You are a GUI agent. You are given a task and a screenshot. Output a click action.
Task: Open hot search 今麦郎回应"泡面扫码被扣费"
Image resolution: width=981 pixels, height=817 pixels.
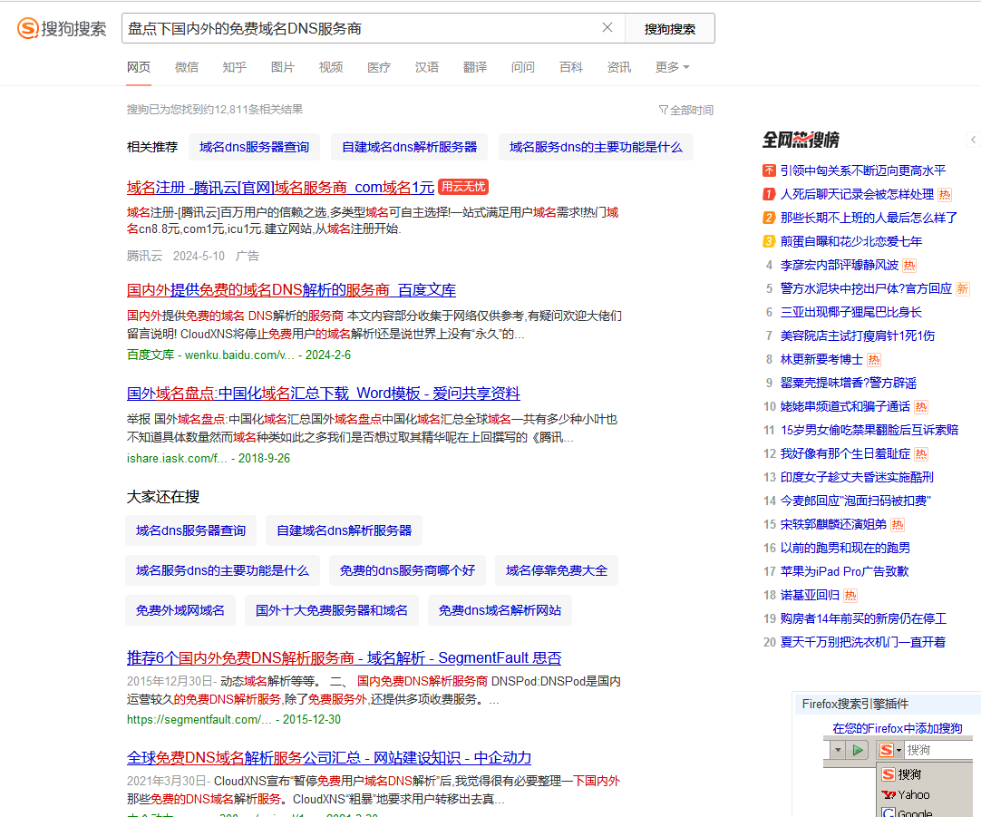tap(855, 501)
